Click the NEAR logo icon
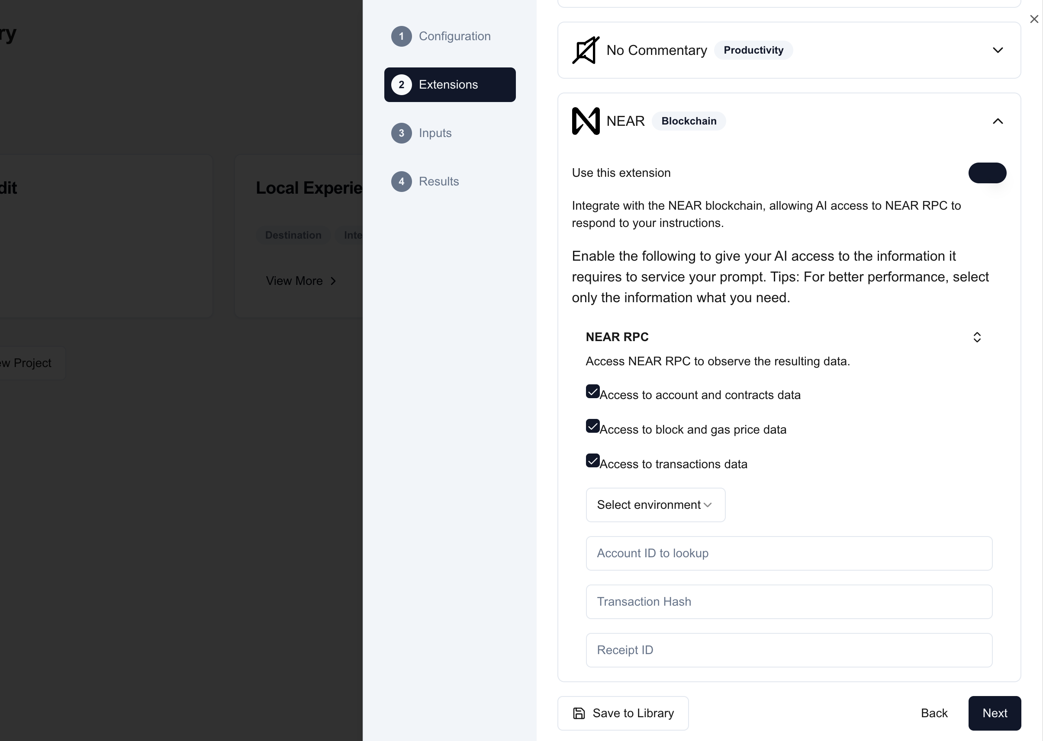The height and width of the screenshot is (741, 1043). (x=586, y=121)
